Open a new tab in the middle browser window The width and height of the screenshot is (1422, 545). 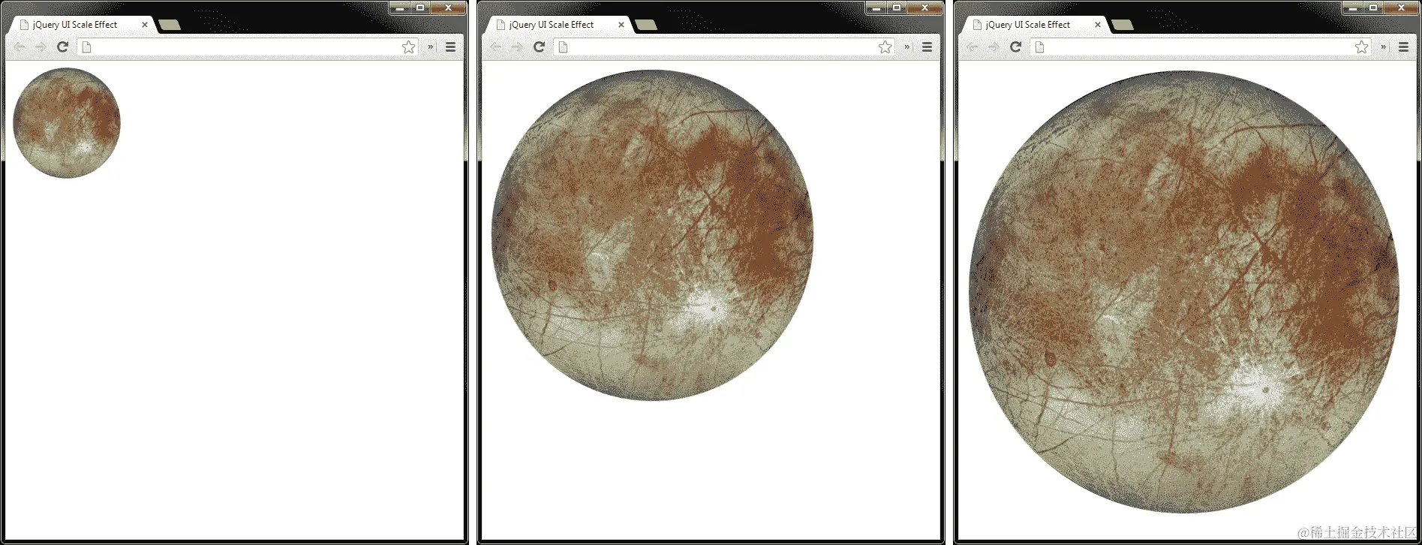646,25
